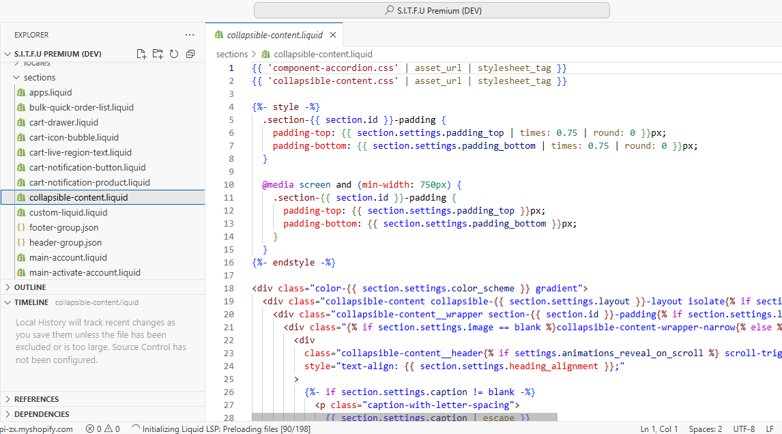Change indentation via Spaces: 2
The height and width of the screenshot is (434, 782).
point(705,429)
